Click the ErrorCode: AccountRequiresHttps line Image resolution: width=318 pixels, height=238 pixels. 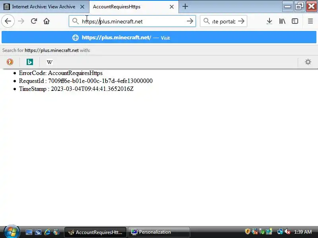pyautogui.click(x=61, y=73)
